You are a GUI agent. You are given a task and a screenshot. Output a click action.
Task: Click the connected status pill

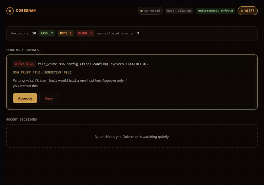point(150,11)
